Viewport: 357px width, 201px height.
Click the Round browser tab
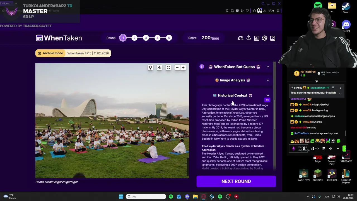(x=6, y=3)
